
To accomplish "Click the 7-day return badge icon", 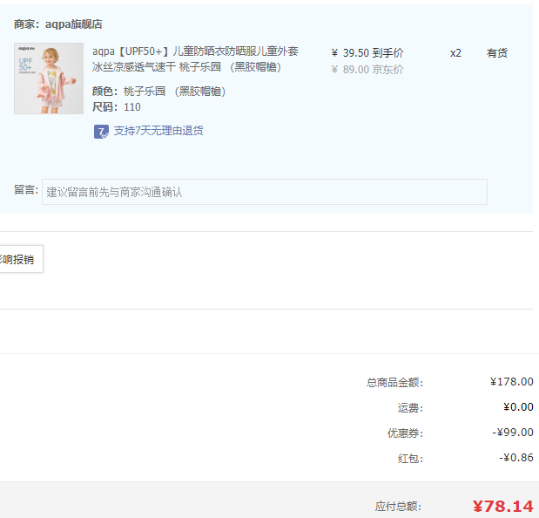I will coord(101,132).
